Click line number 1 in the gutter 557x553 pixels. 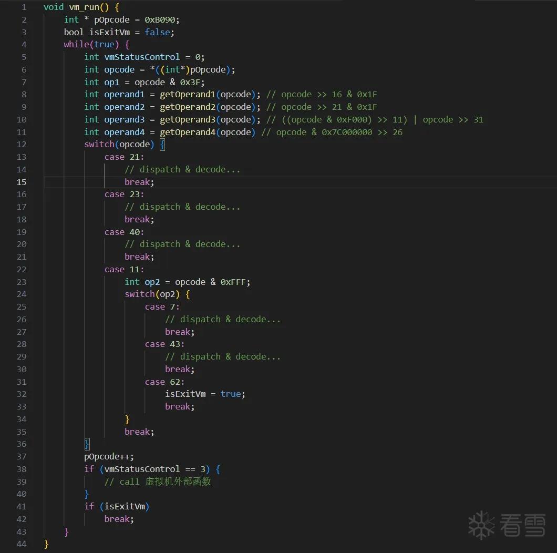click(x=24, y=7)
